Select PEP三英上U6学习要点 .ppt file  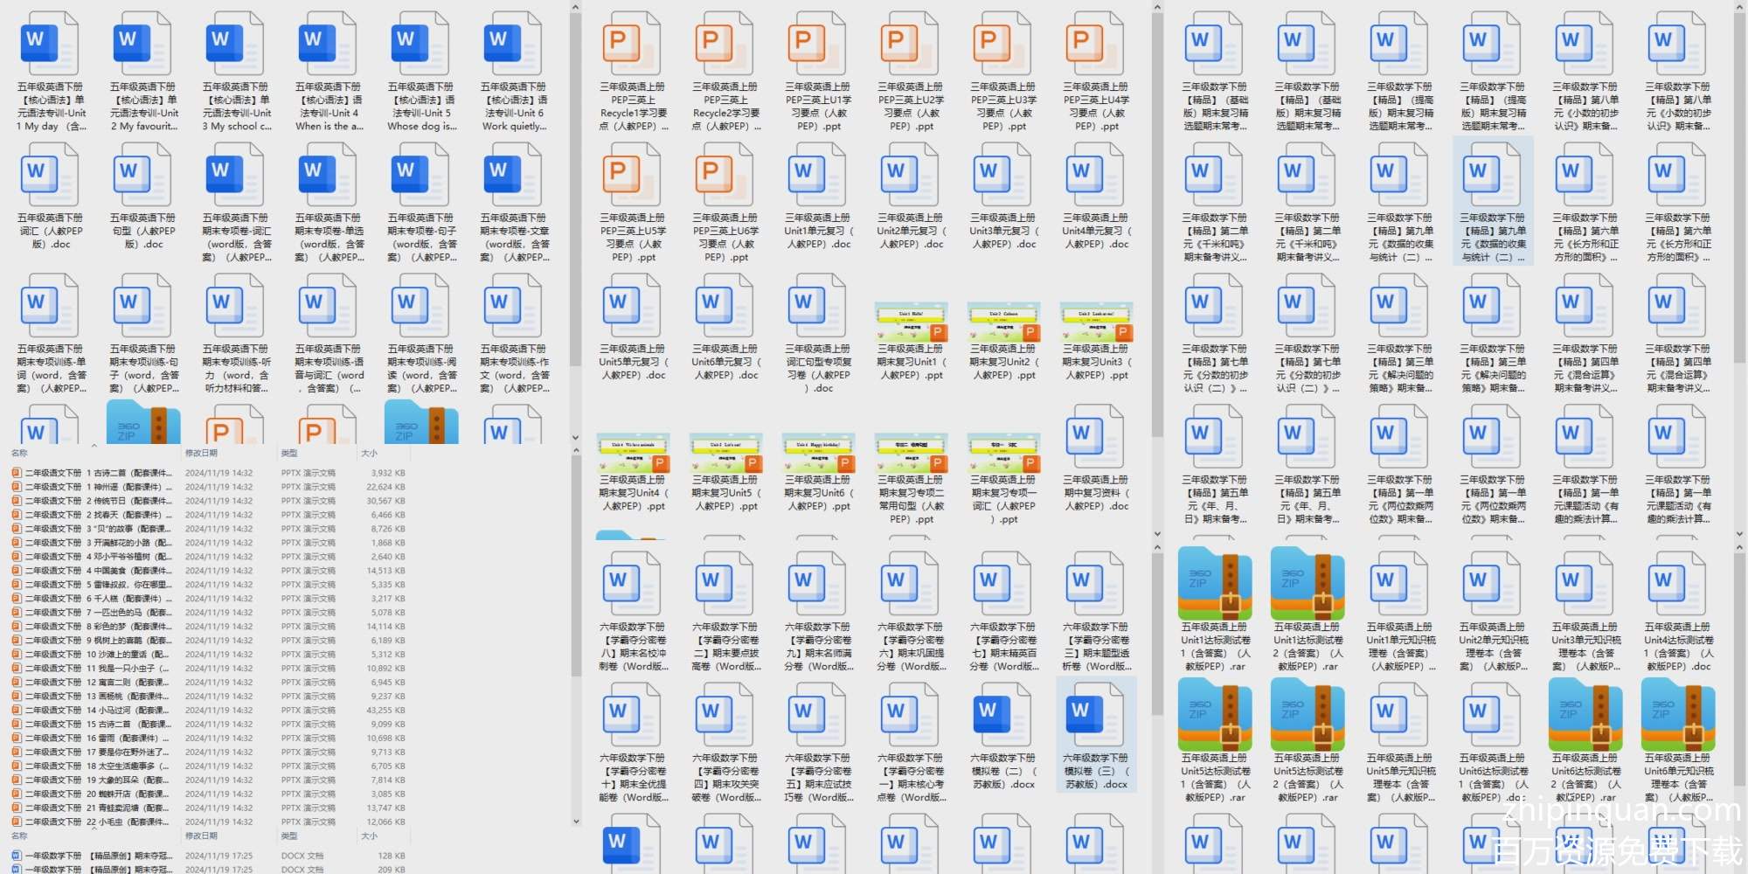pos(725,202)
